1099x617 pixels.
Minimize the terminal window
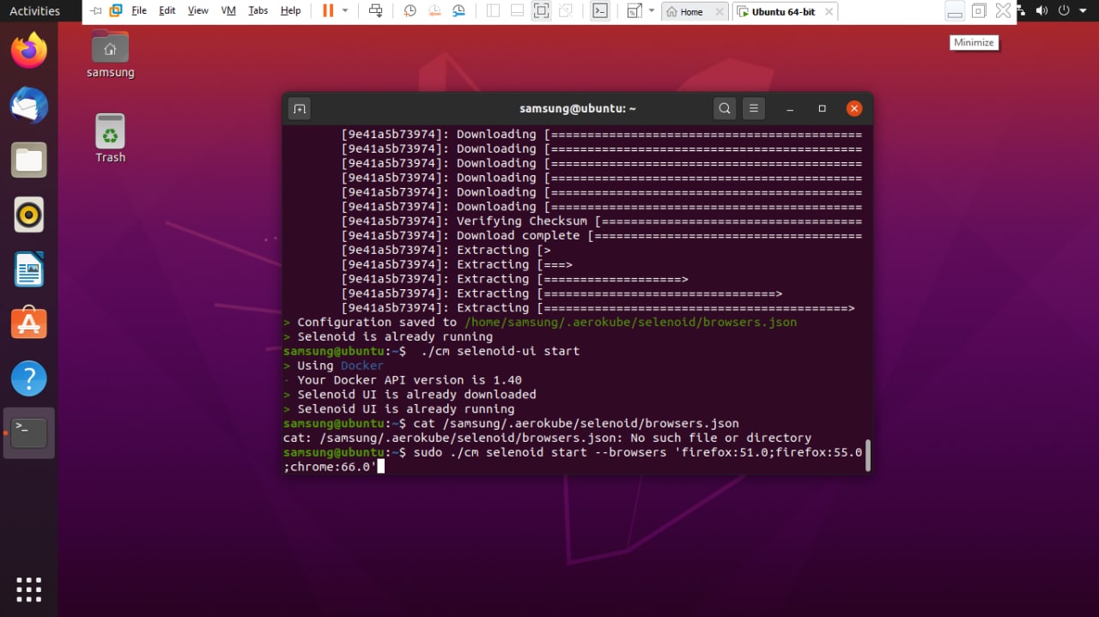(790, 109)
